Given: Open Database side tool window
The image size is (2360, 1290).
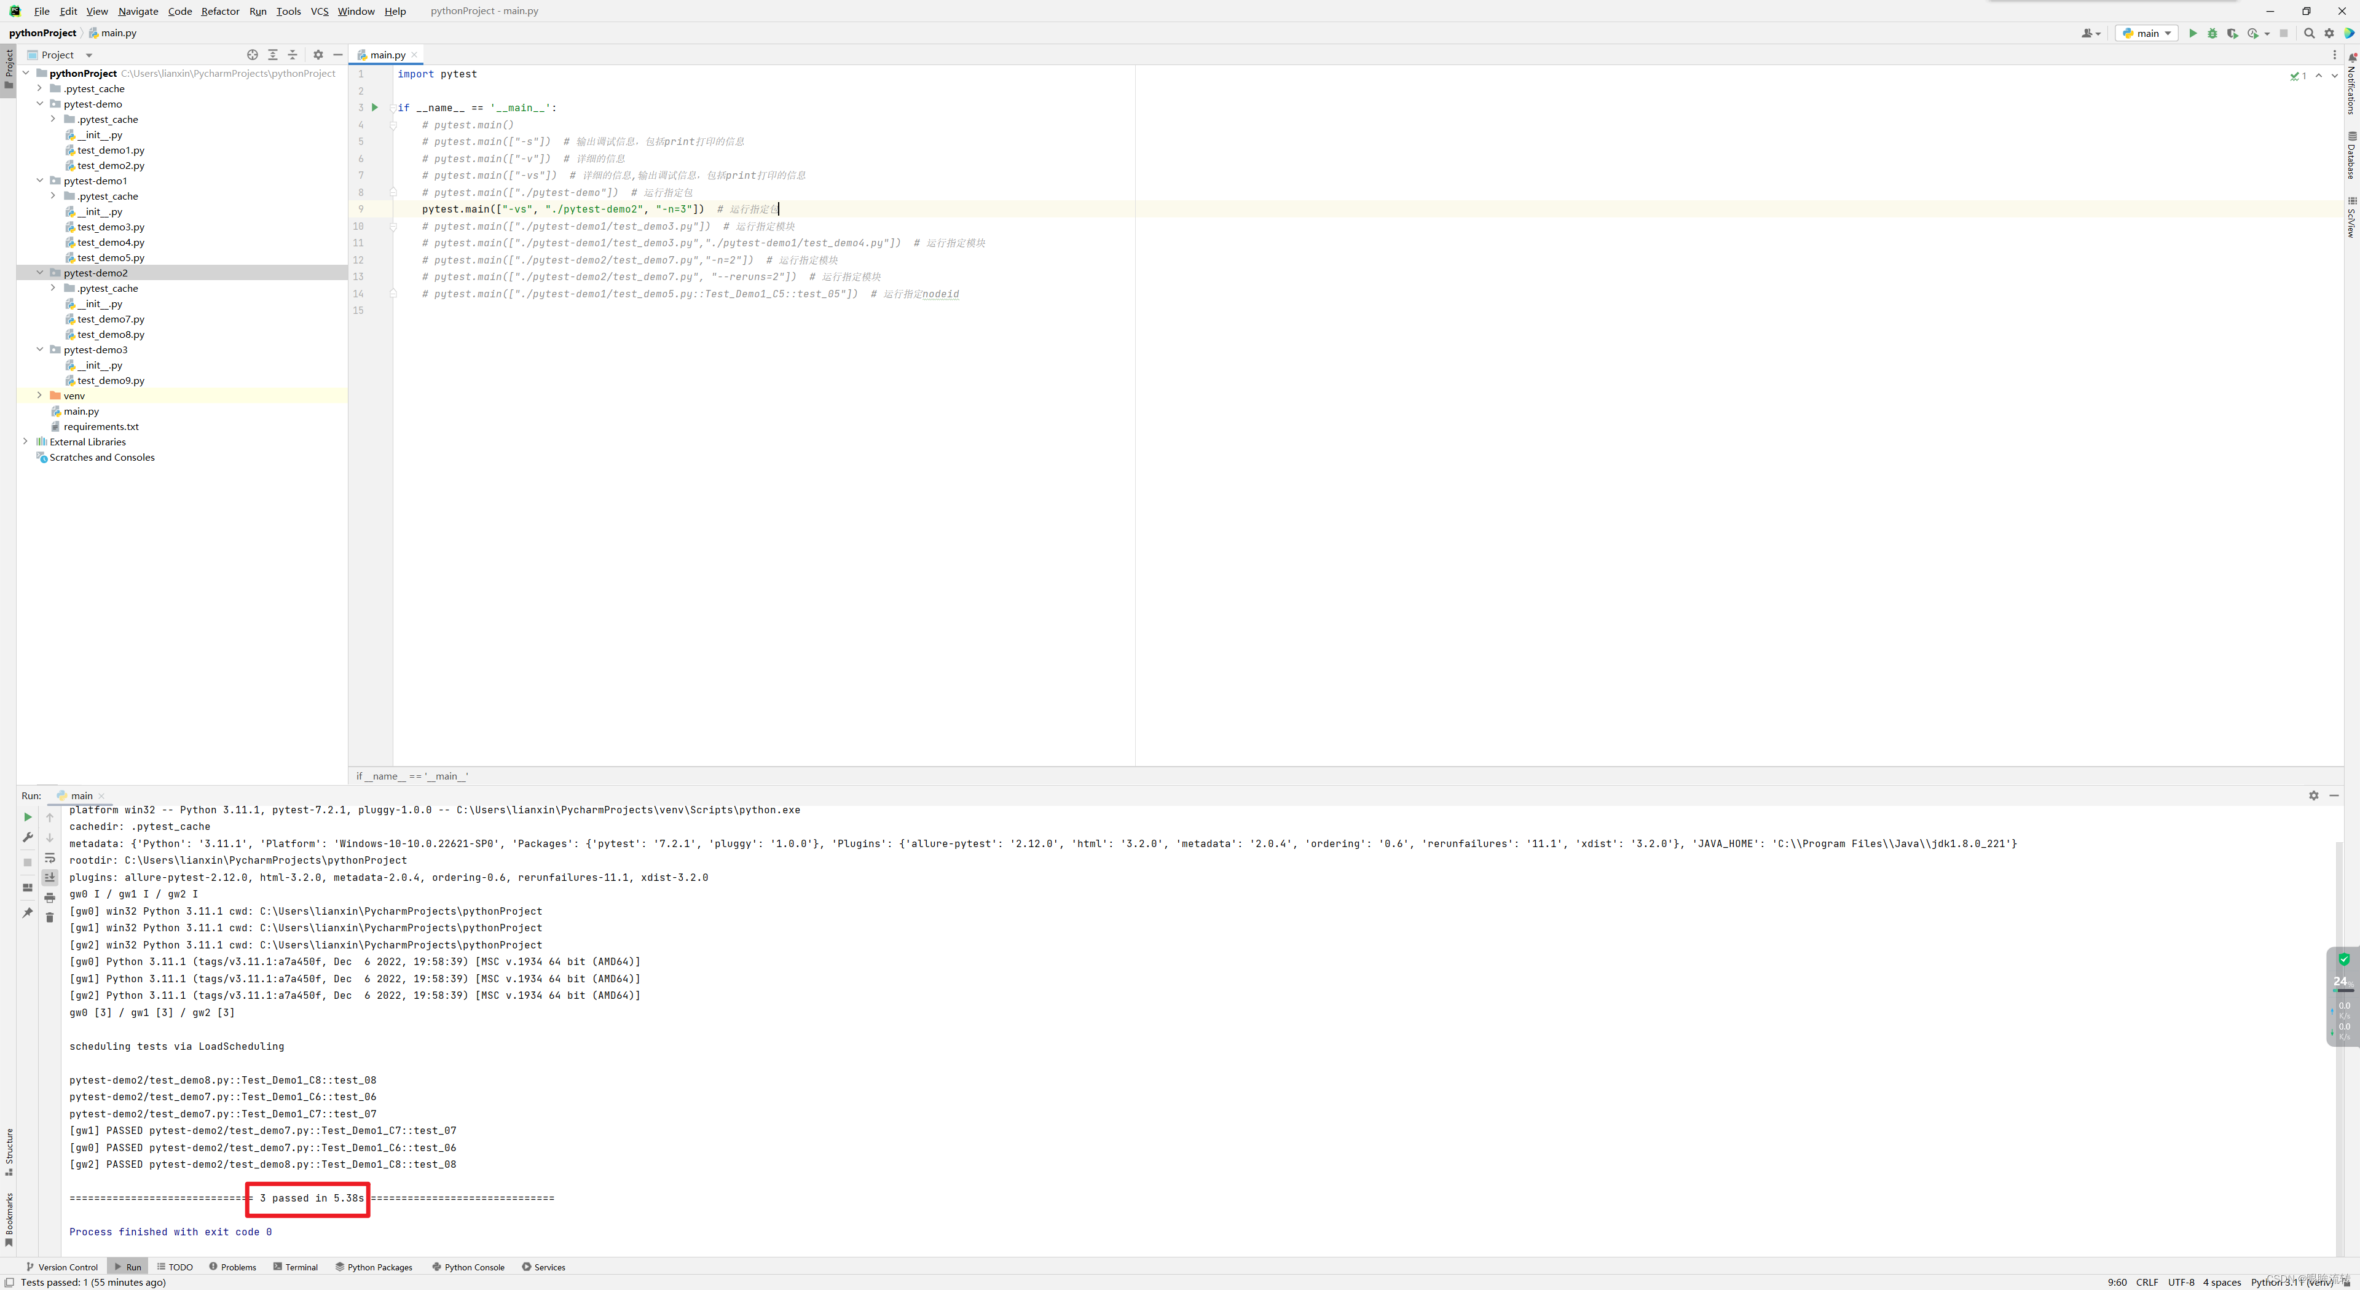Looking at the screenshot, I should (x=2352, y=155).
